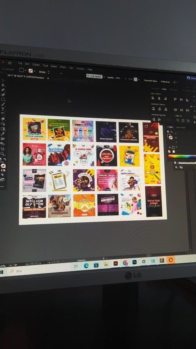This screenshot has width=196, height=349.
Task: Open Microsoft Edge from the taskbar
Action: (86, 265)
